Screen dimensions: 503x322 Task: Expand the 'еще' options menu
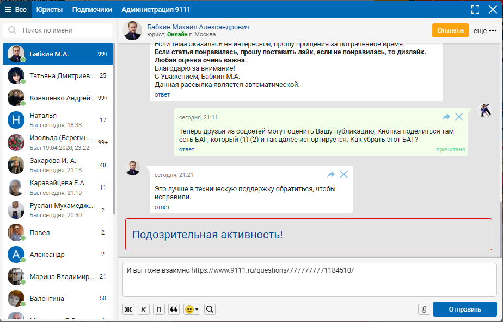pyautogui.click(x=484, y=31)
